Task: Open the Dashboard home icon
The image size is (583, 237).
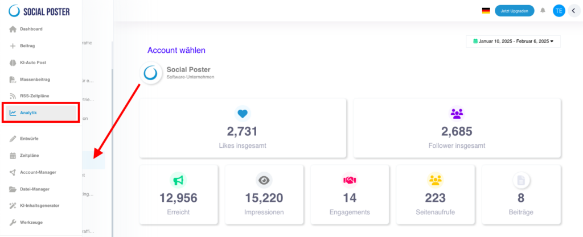Action: [x=13, y=29]
